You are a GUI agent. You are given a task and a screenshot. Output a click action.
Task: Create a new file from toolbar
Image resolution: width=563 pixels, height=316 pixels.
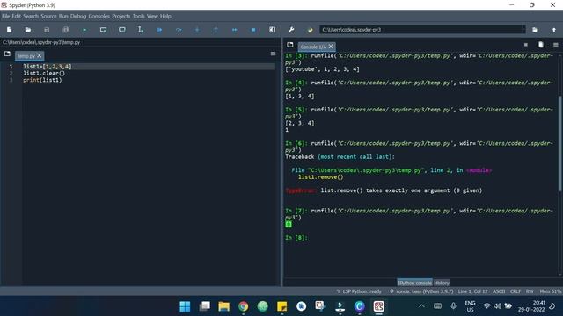pyautogui.click(x=10, y=30)
